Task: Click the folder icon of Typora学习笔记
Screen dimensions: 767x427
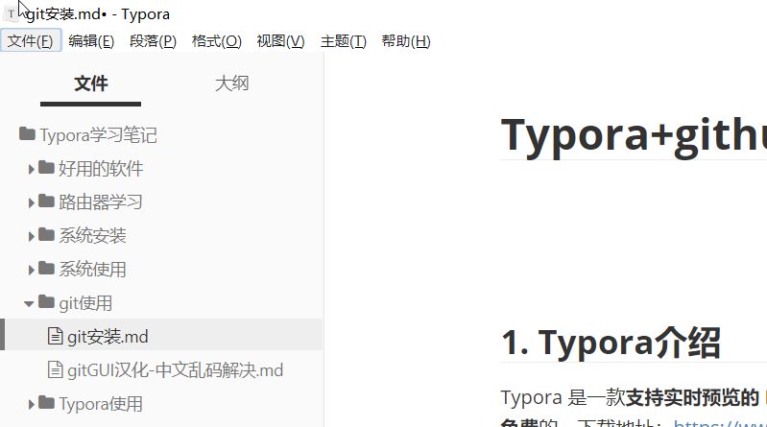Action: tap(28, 133)
